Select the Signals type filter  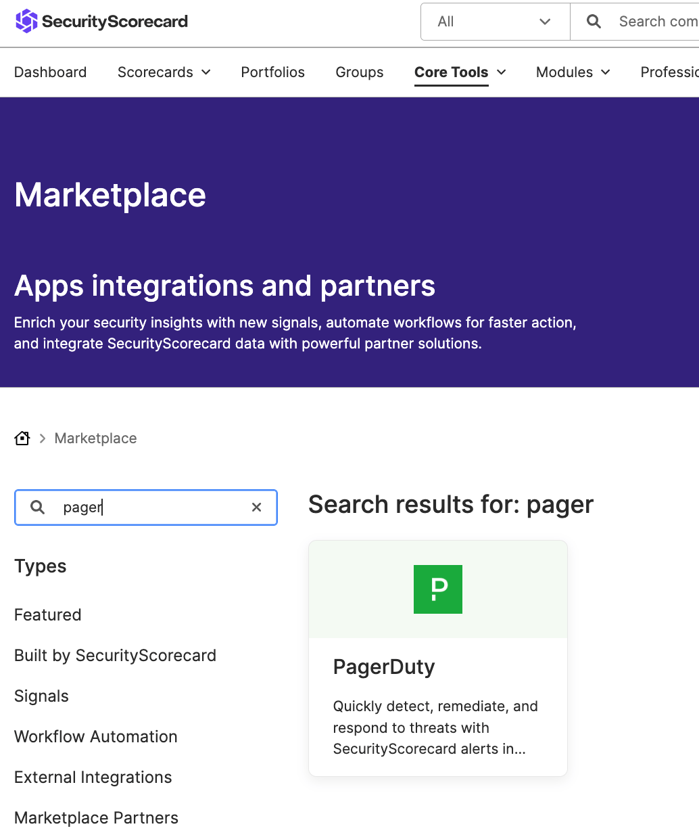41,696
